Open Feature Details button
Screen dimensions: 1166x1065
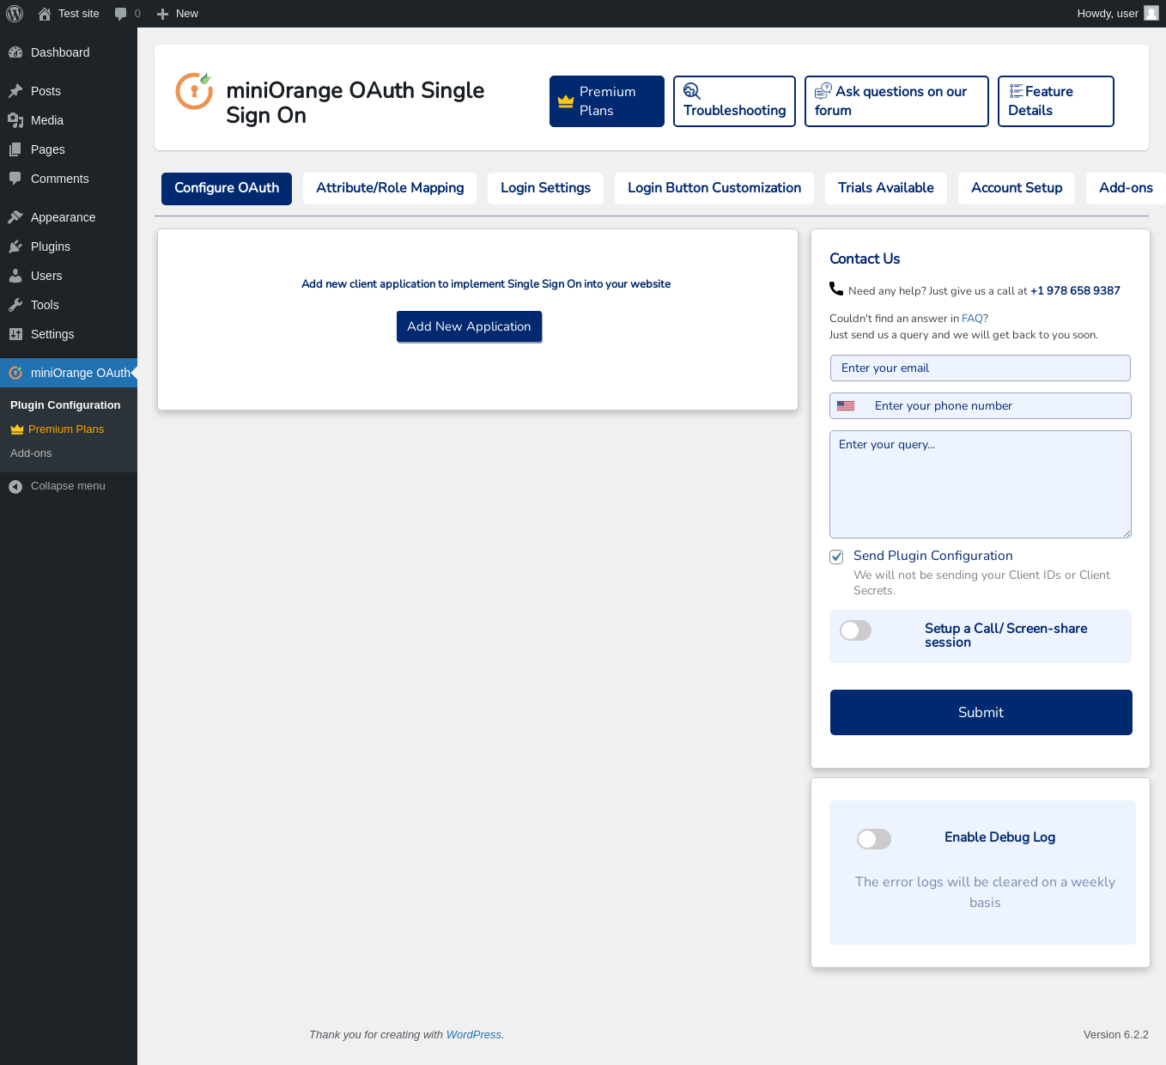pyautogui.click(x=1055, y=101)
